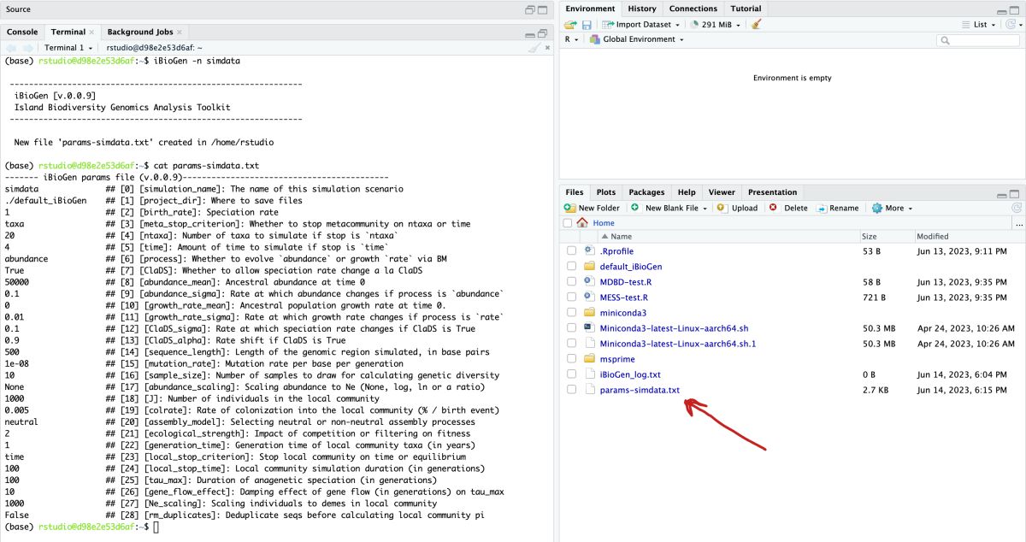Click the iBioGen_log.txt file icon
The height and width of the screenshot is (542, 1026).
[x=588, y=374]
